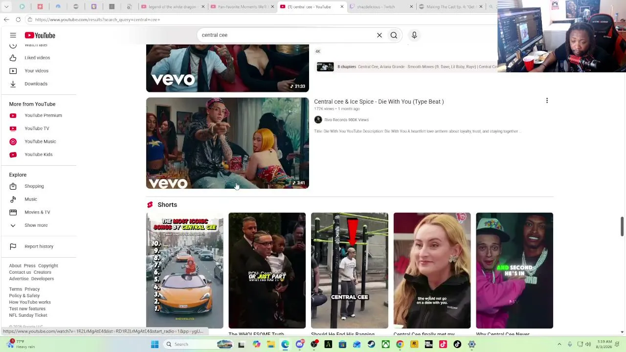Open the Most Iconic Songs Short

click(184, 270)
